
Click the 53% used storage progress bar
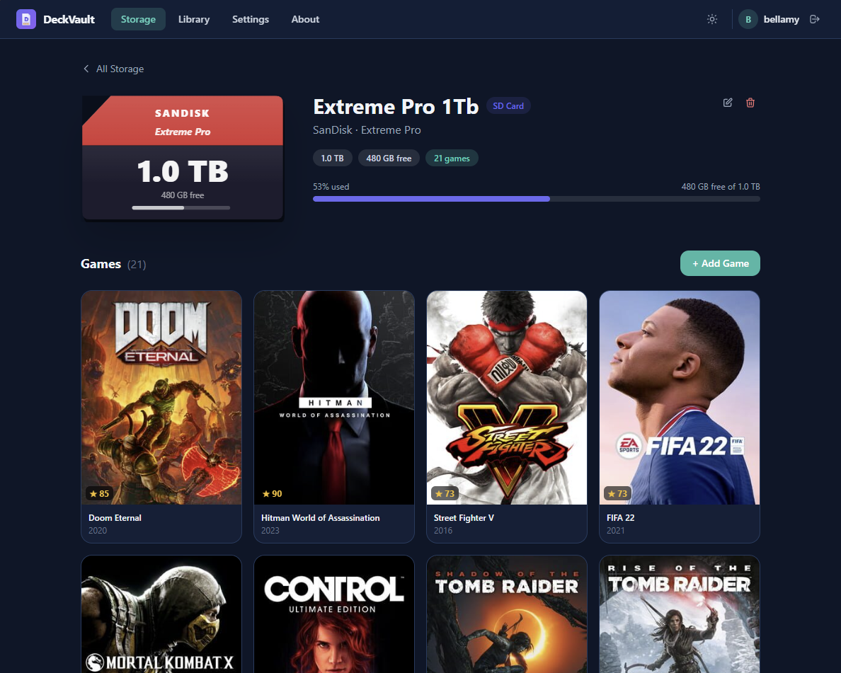click(x=537, y=199)
